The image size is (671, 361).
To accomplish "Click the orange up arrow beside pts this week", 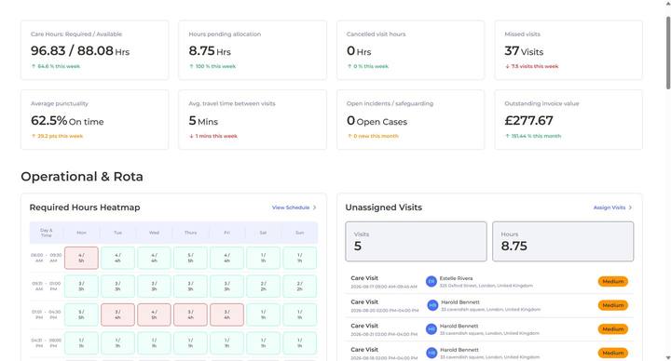I will [34, 136].
